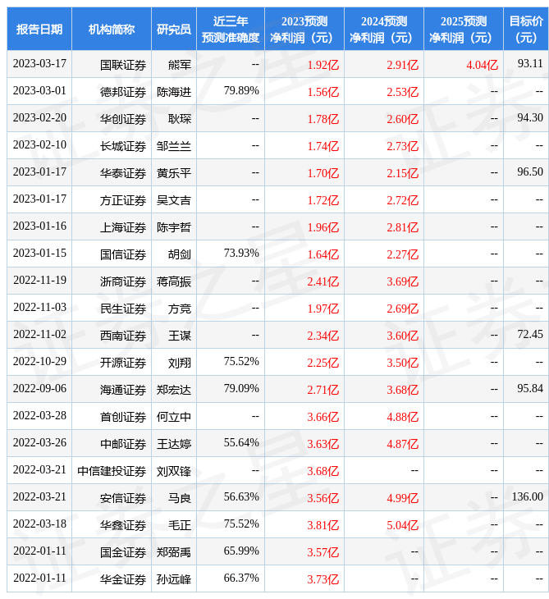
Task: Select institution 中信建投证券
Action: tap(112, 472)
